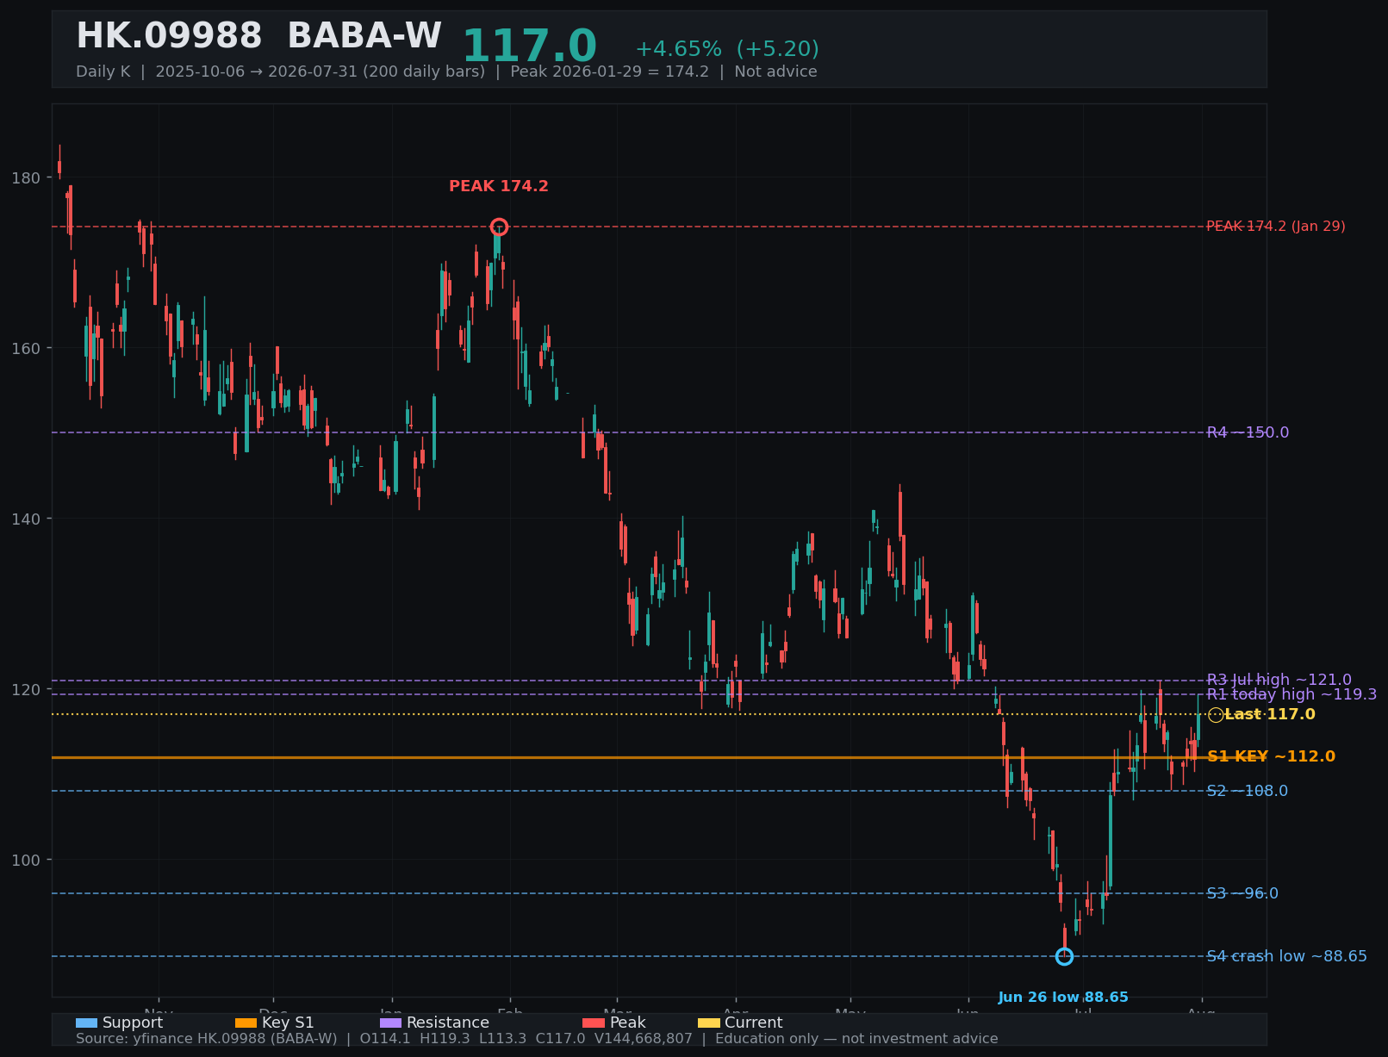Click the yellow Current legend swatch
The width and height of the screenshot is (1388, 1057).
pyautogui.click(x=709, y=1023)
